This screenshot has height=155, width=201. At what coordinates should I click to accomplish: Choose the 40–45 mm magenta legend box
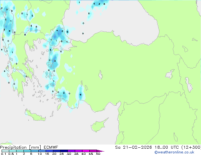(x=86, y=151)
